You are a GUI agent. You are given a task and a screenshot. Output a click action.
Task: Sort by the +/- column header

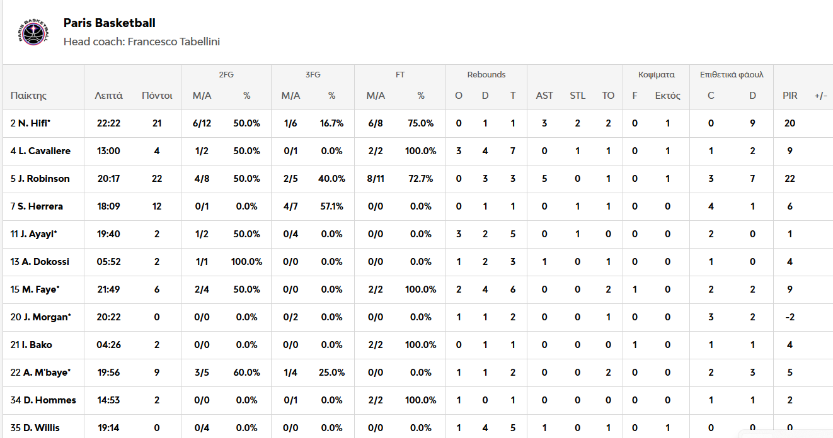[820, 96]
